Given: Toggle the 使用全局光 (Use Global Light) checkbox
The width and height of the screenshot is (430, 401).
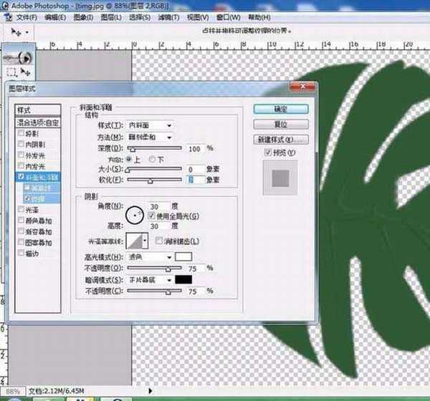Looking at the screenshot, I should tap(151, 216).
